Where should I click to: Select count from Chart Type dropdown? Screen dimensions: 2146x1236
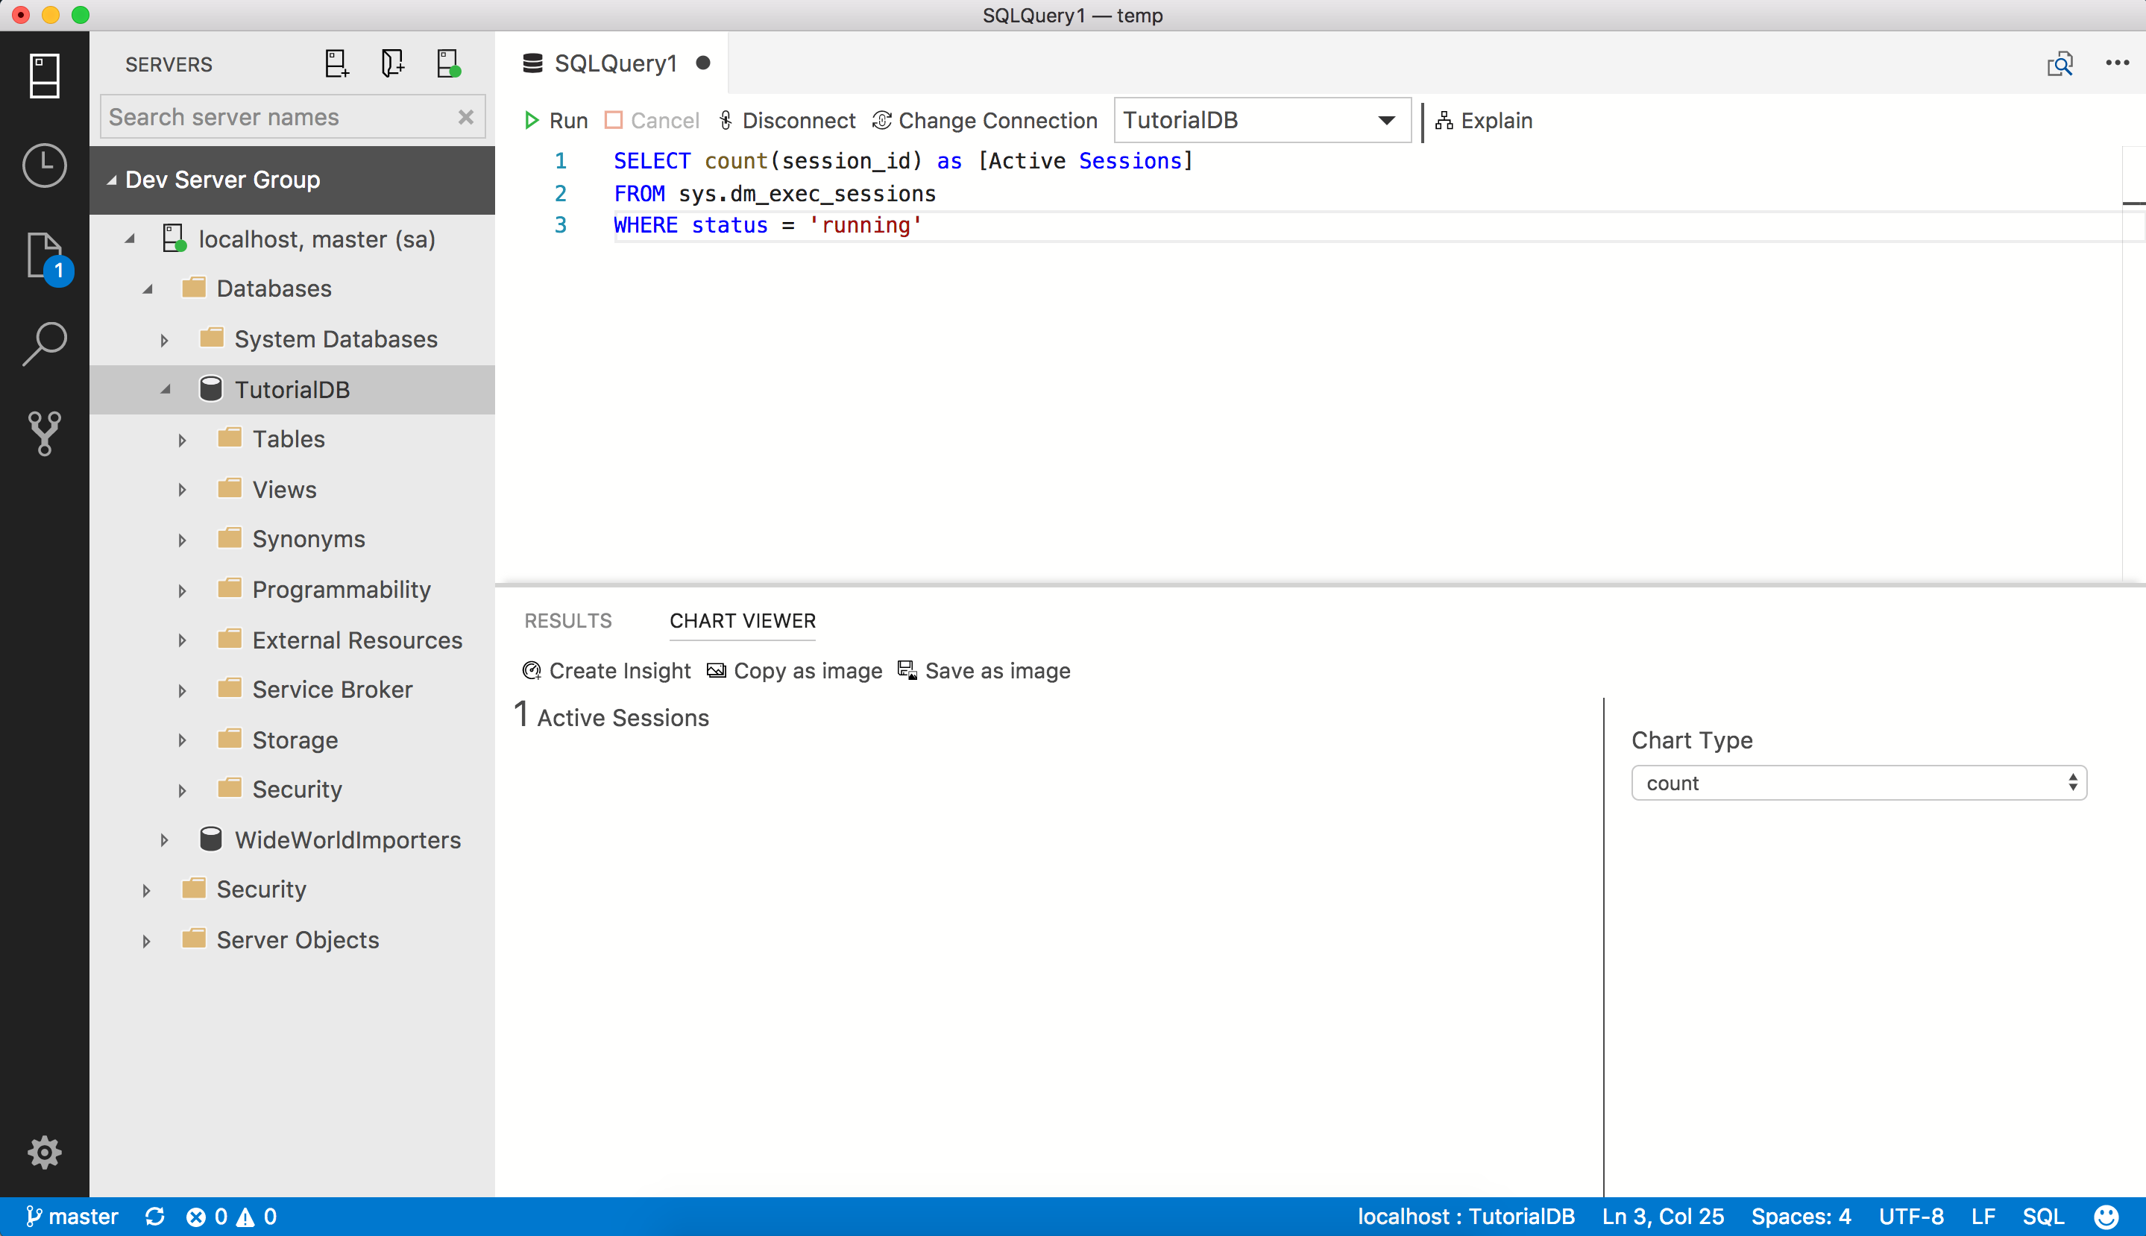[x=1859, y=782]
